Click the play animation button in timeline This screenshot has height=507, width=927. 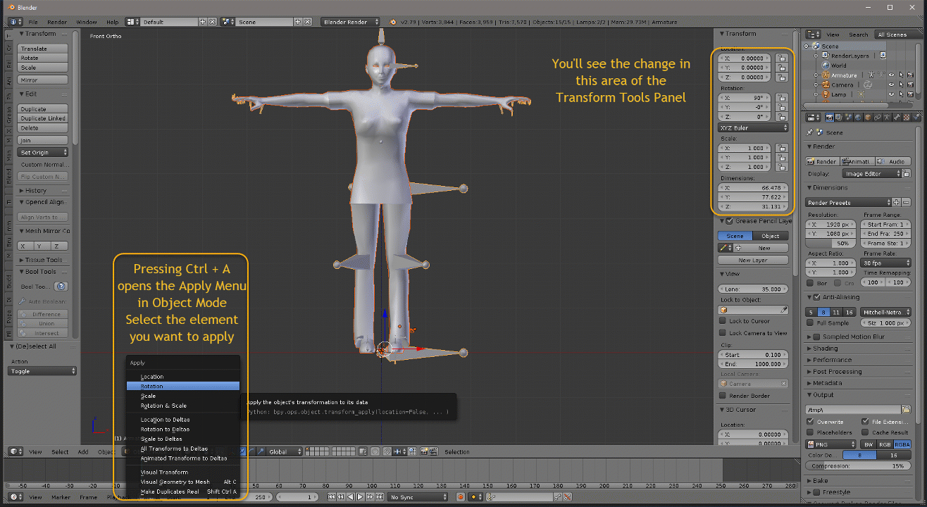pos(360,497)
